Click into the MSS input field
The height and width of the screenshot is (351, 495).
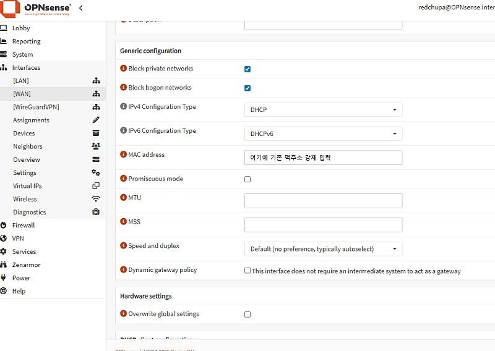pos(323,225)
